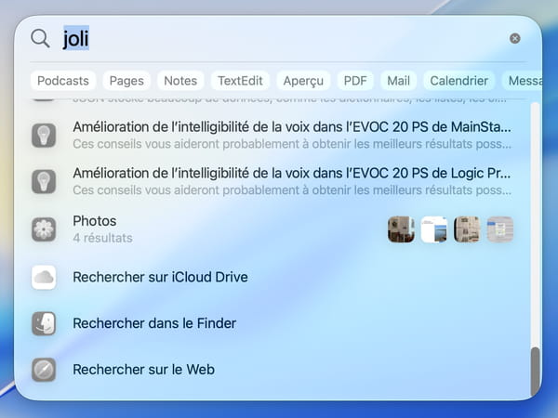
Task: Open the last photo thumbnail in Photos results
Action: [x=500, y=229]
